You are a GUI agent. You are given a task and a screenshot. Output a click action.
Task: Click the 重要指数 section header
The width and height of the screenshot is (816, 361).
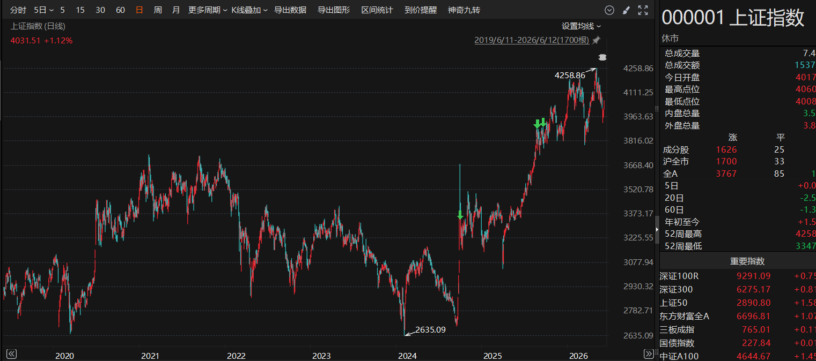click(747, 261)
